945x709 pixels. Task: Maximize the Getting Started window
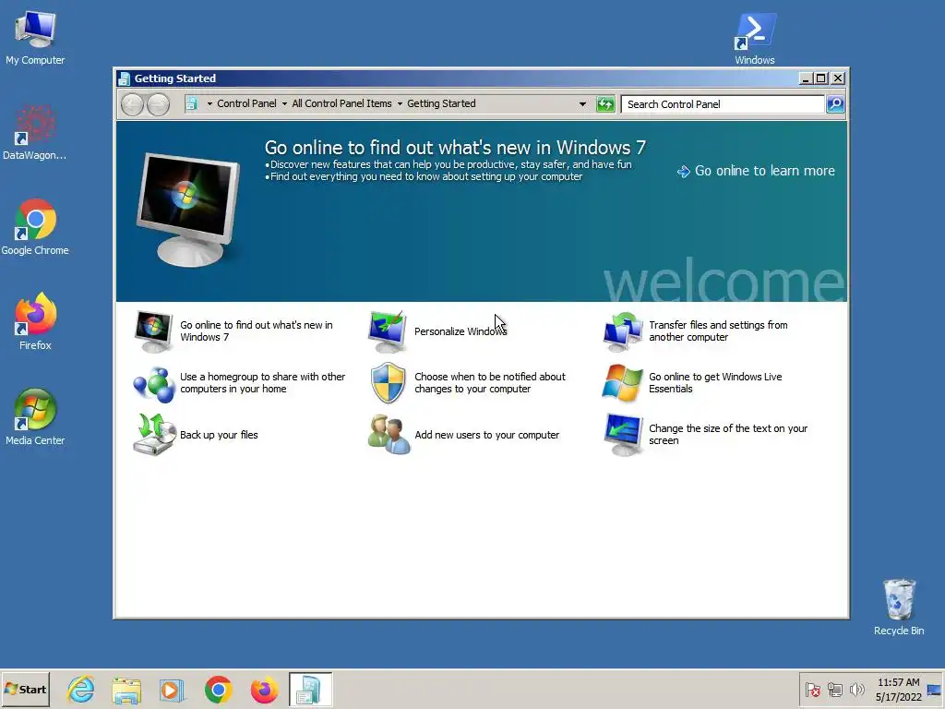820,78
